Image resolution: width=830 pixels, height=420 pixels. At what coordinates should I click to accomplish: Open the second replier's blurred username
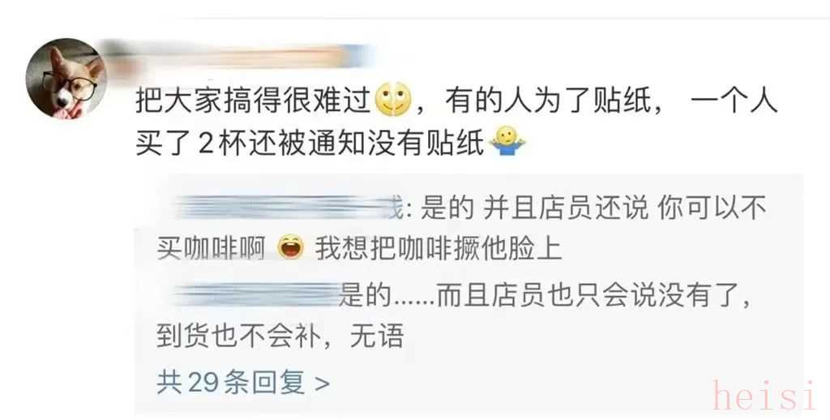tap(257, 295)
